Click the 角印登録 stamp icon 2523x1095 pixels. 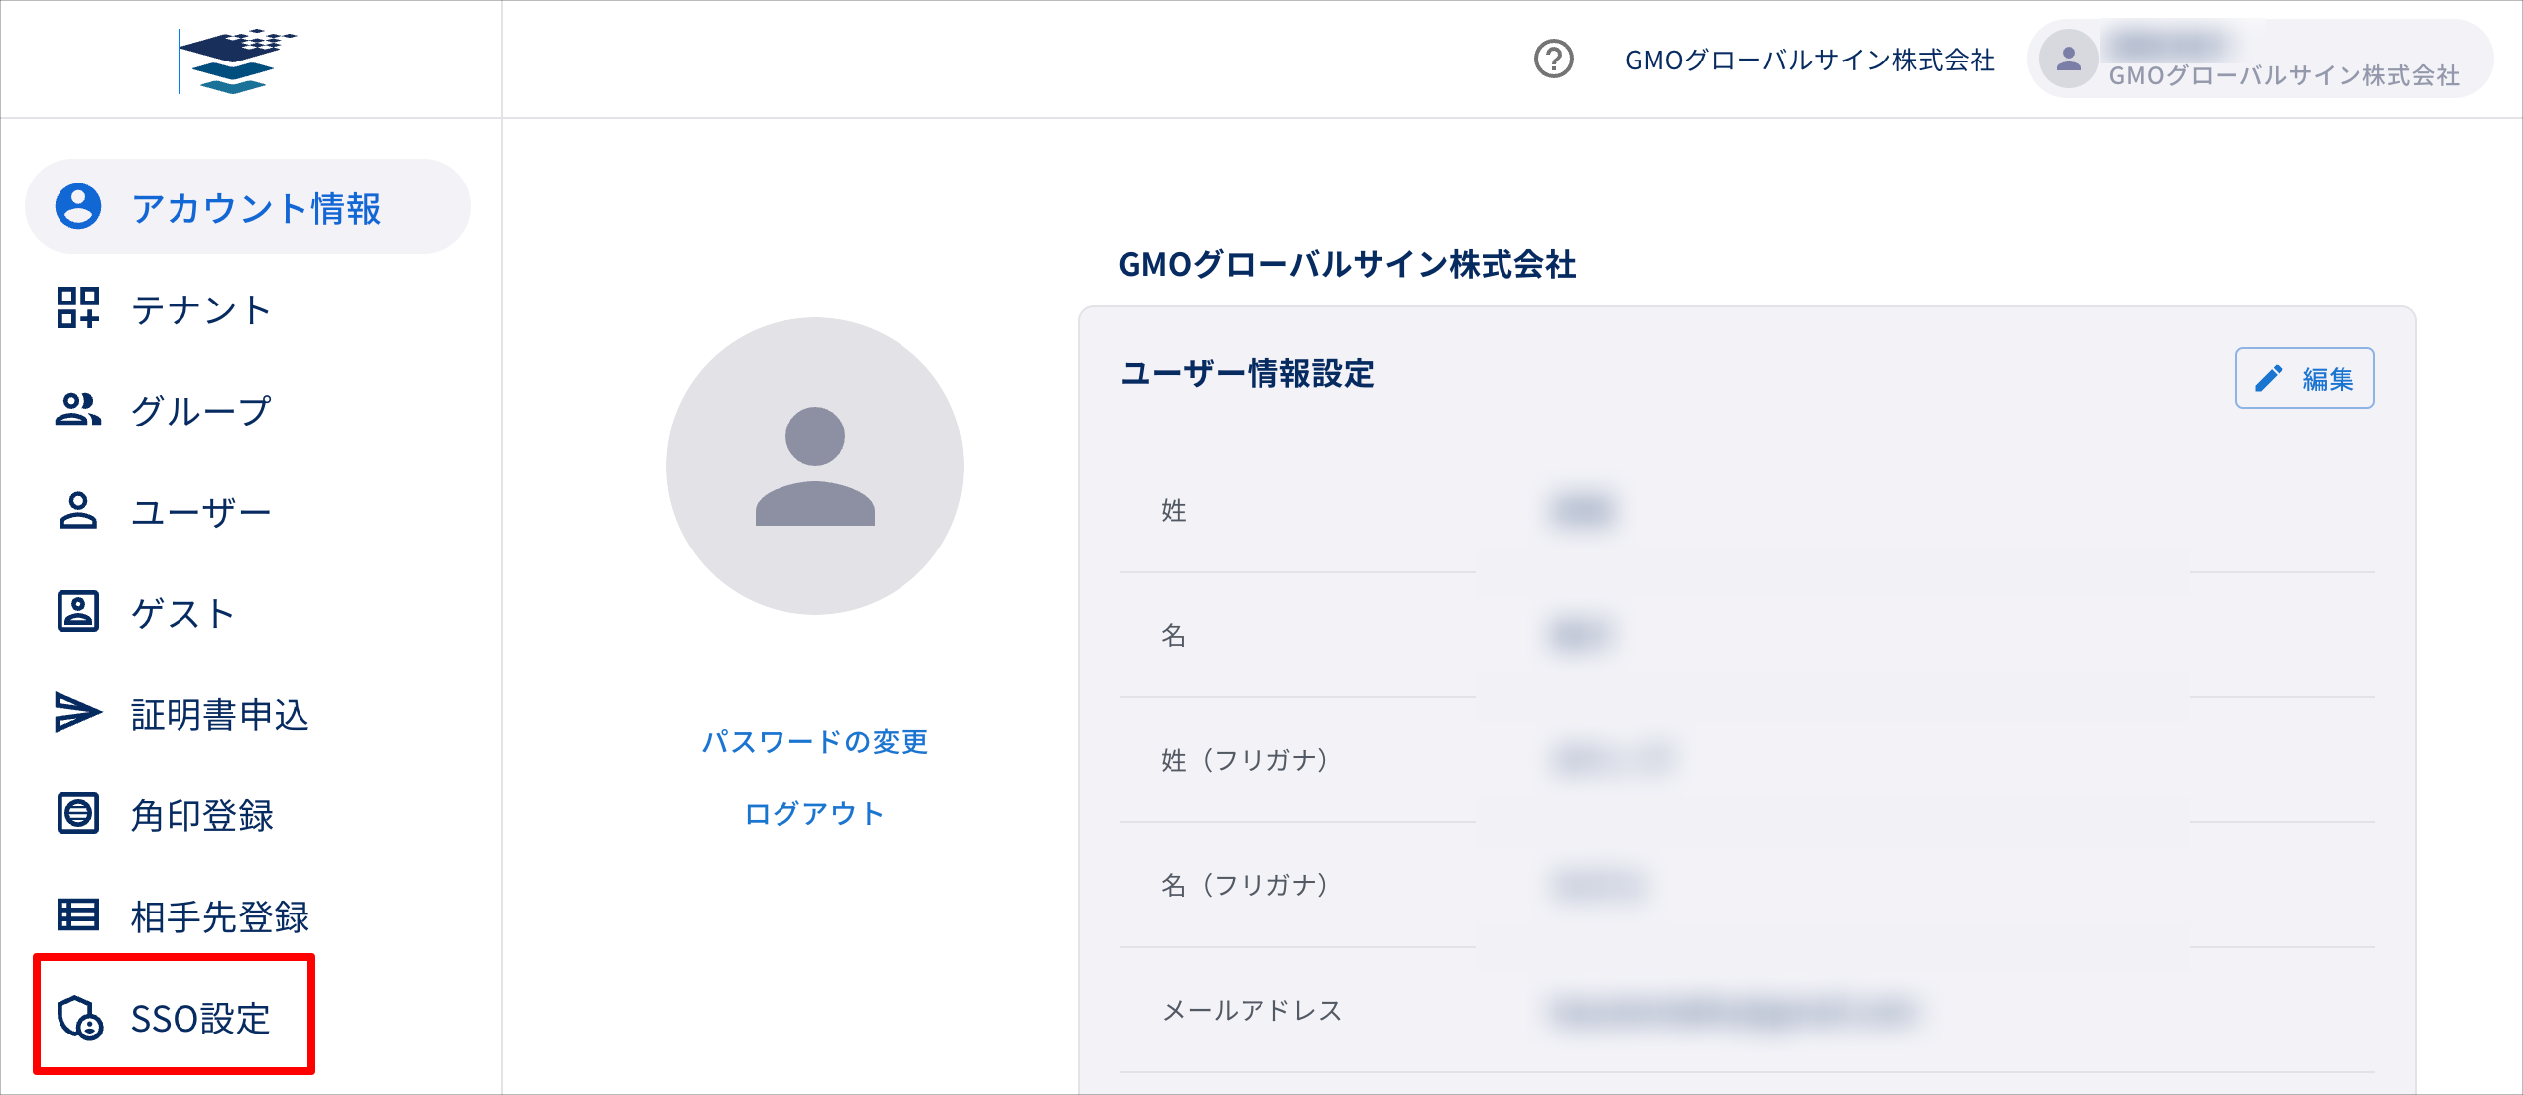[78, 813]
